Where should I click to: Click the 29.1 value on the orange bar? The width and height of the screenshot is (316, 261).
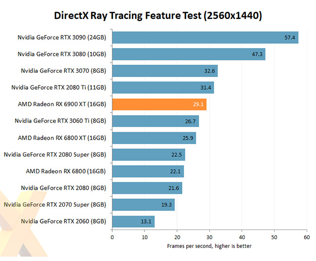198,104
